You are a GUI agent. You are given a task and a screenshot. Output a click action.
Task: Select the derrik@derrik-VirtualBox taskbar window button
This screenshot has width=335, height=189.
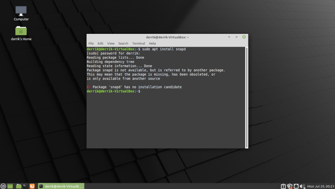coord(61,186)
